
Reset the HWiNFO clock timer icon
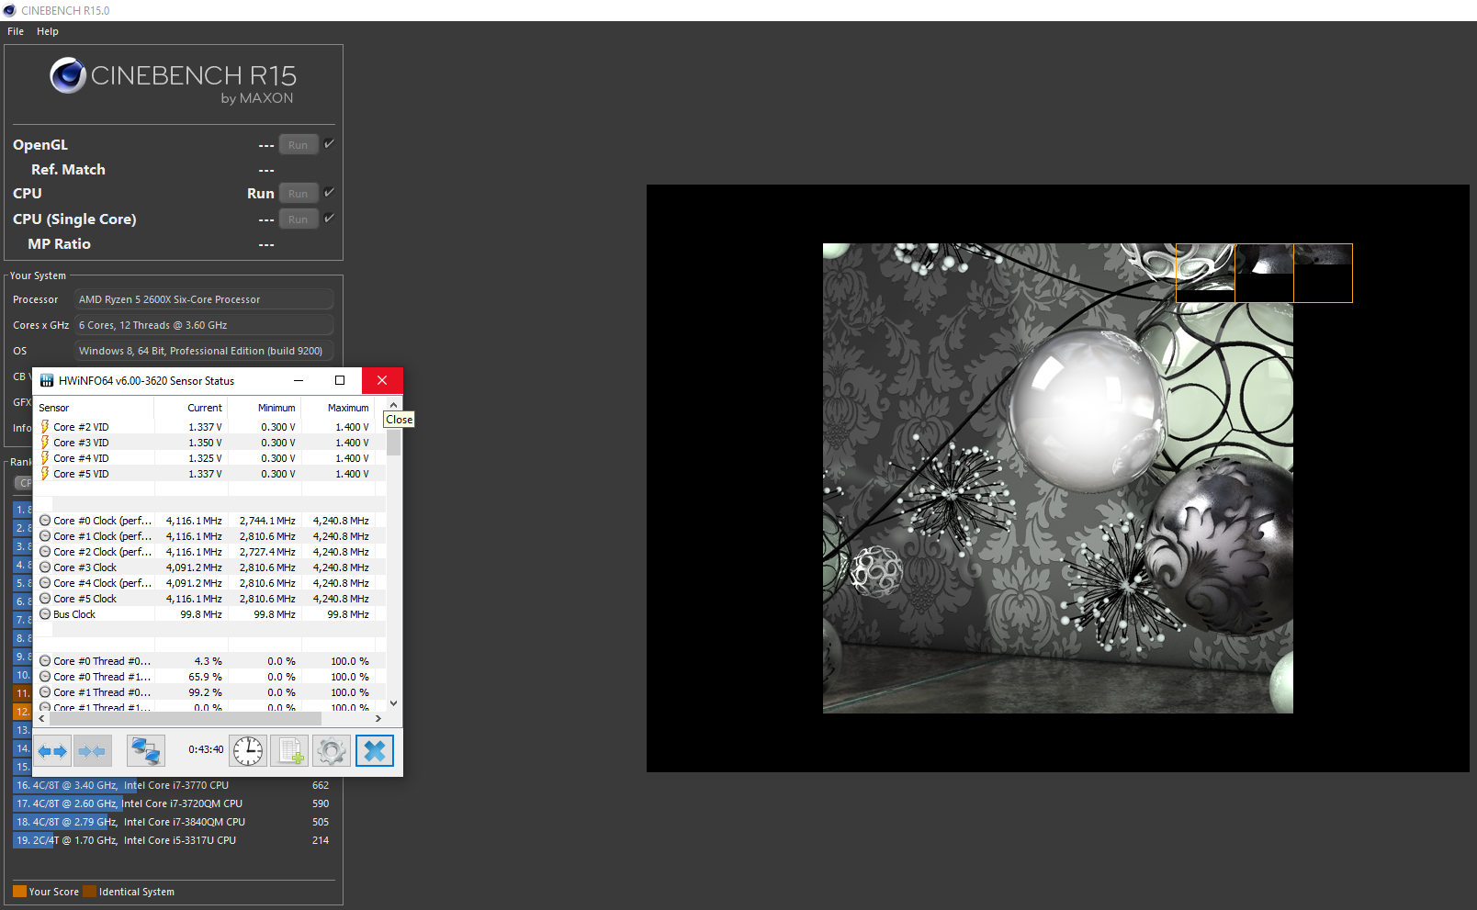pyautogui.click(x=248, y=751)
